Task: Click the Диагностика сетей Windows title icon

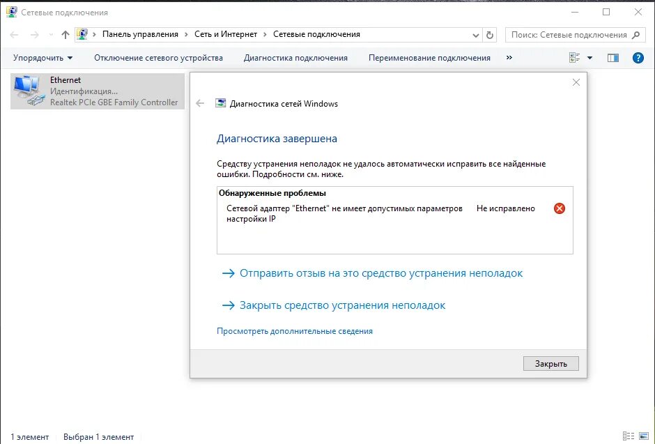Action: (220, 103)
